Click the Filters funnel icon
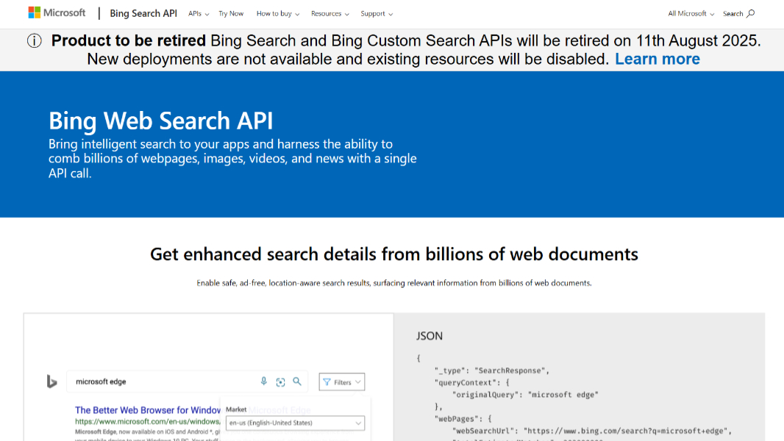This screenshot has height=441, width=784. point(327,381)
